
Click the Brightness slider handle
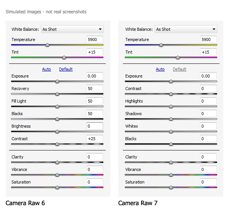pyautogui.click(x=57, y=131)
